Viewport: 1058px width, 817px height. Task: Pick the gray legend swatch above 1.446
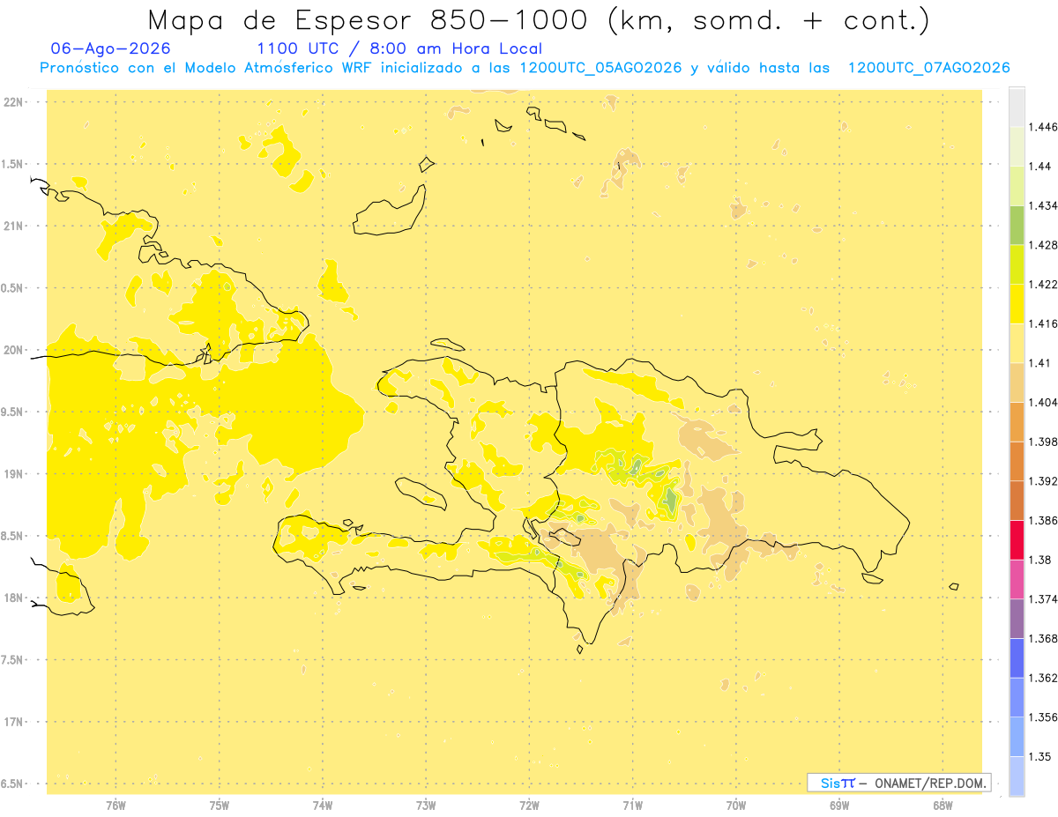pyautogui.click(x=1017, y=108)
